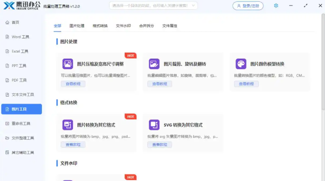Click description text starting 批量将图片转换为 bmp

[95, 136]
